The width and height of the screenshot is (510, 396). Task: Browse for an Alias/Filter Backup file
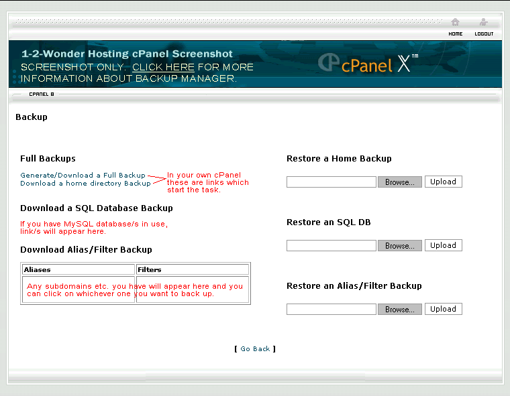tap(400, 310)
